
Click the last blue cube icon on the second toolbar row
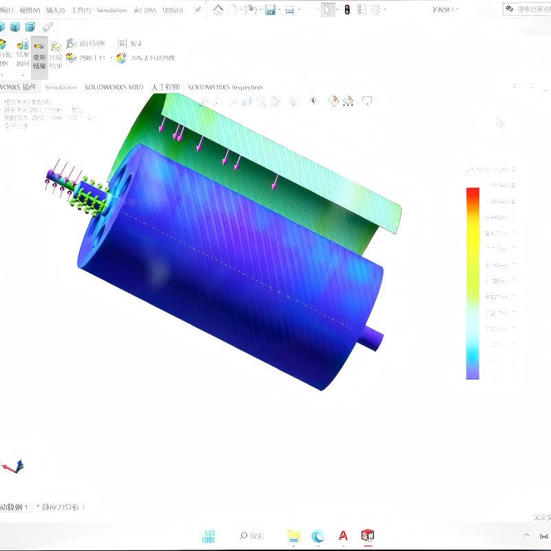(x=30, y=27)
